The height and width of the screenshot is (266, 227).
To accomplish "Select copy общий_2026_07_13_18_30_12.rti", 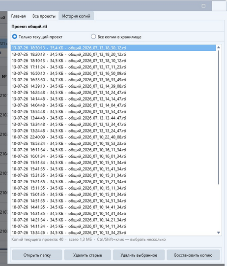I will coord(113,48).
